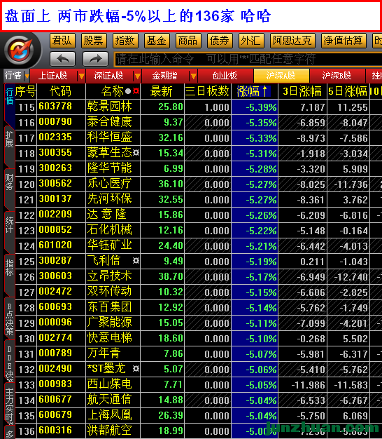Click the 君弘 toolbar button
Screen dimensions: 382x439
point(62,41)
